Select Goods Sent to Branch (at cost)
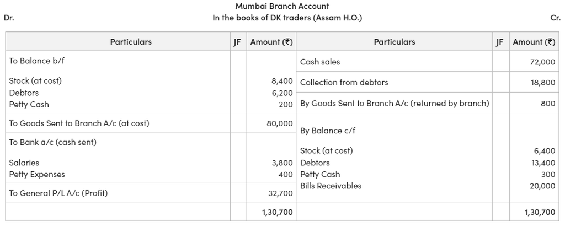Image resolution: width=565 pixels, height=227 pixels. point(79,123)
